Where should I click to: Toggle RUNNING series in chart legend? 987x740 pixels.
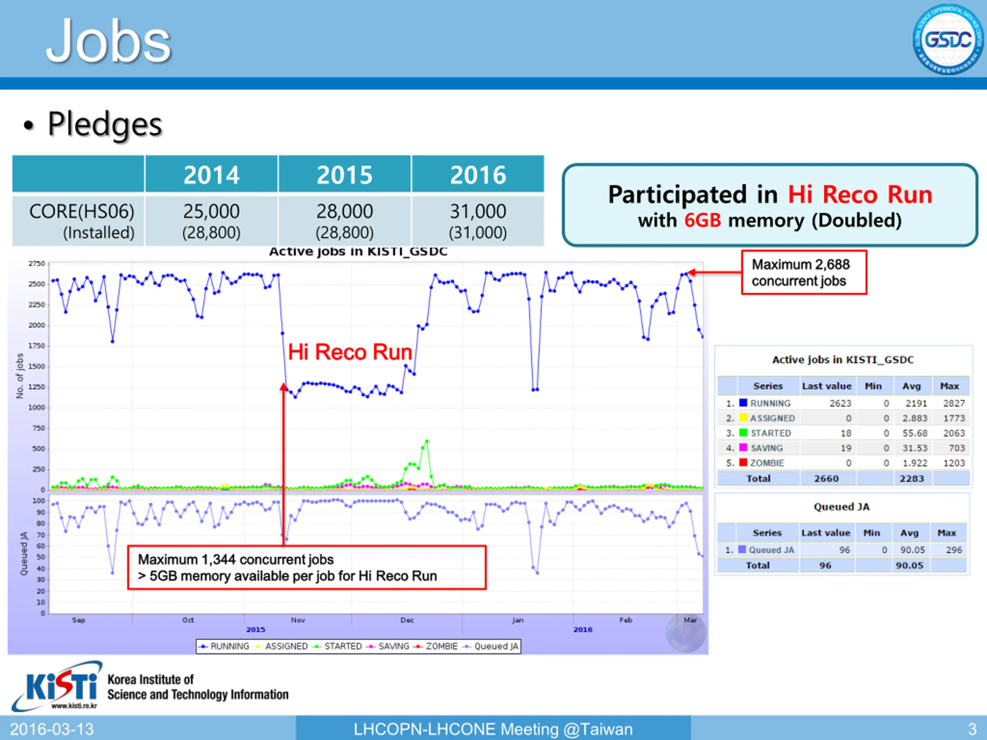(224, 646)
